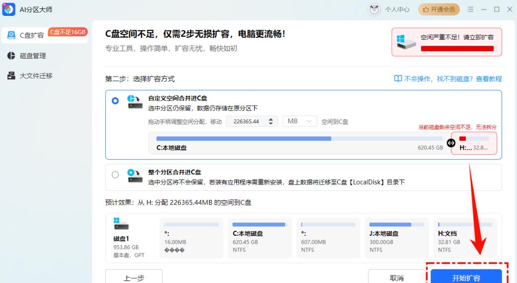Click the 上一步 button
Image resolution: width=517 pixels, height=283 pixels.
click(x=134, y=277)
